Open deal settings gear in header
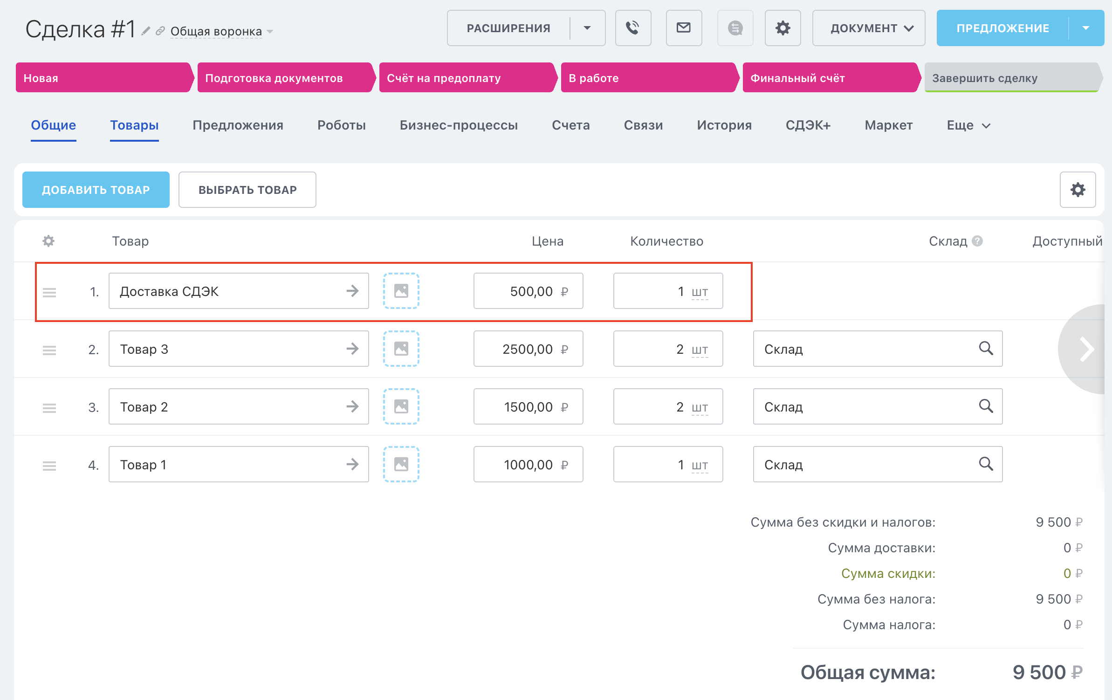The width and height of the screenshot is (1112, 700). pyautogui.click(x=783, y=28)
